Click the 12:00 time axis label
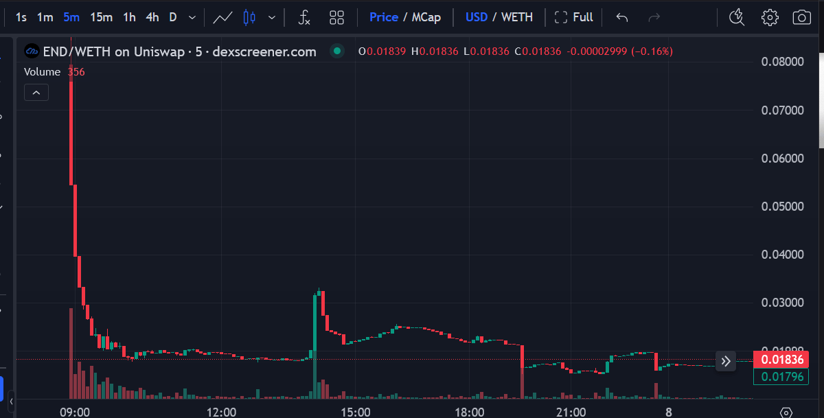The image size is (824, 418). tap(222, 413)
